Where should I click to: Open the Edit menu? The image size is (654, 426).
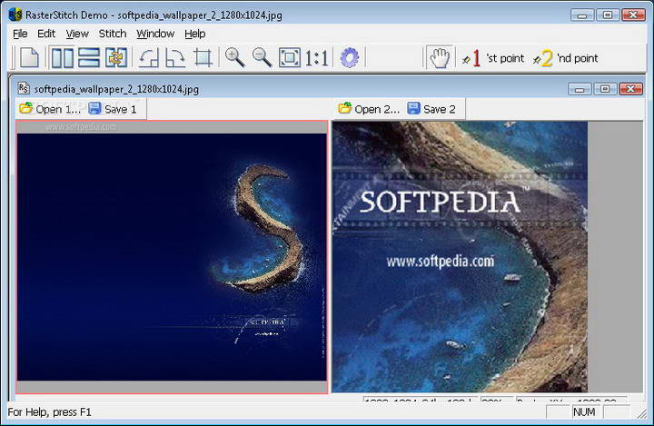click(46, 34)
